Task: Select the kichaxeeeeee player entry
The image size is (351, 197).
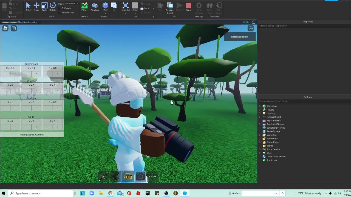Action: (240, 37)
